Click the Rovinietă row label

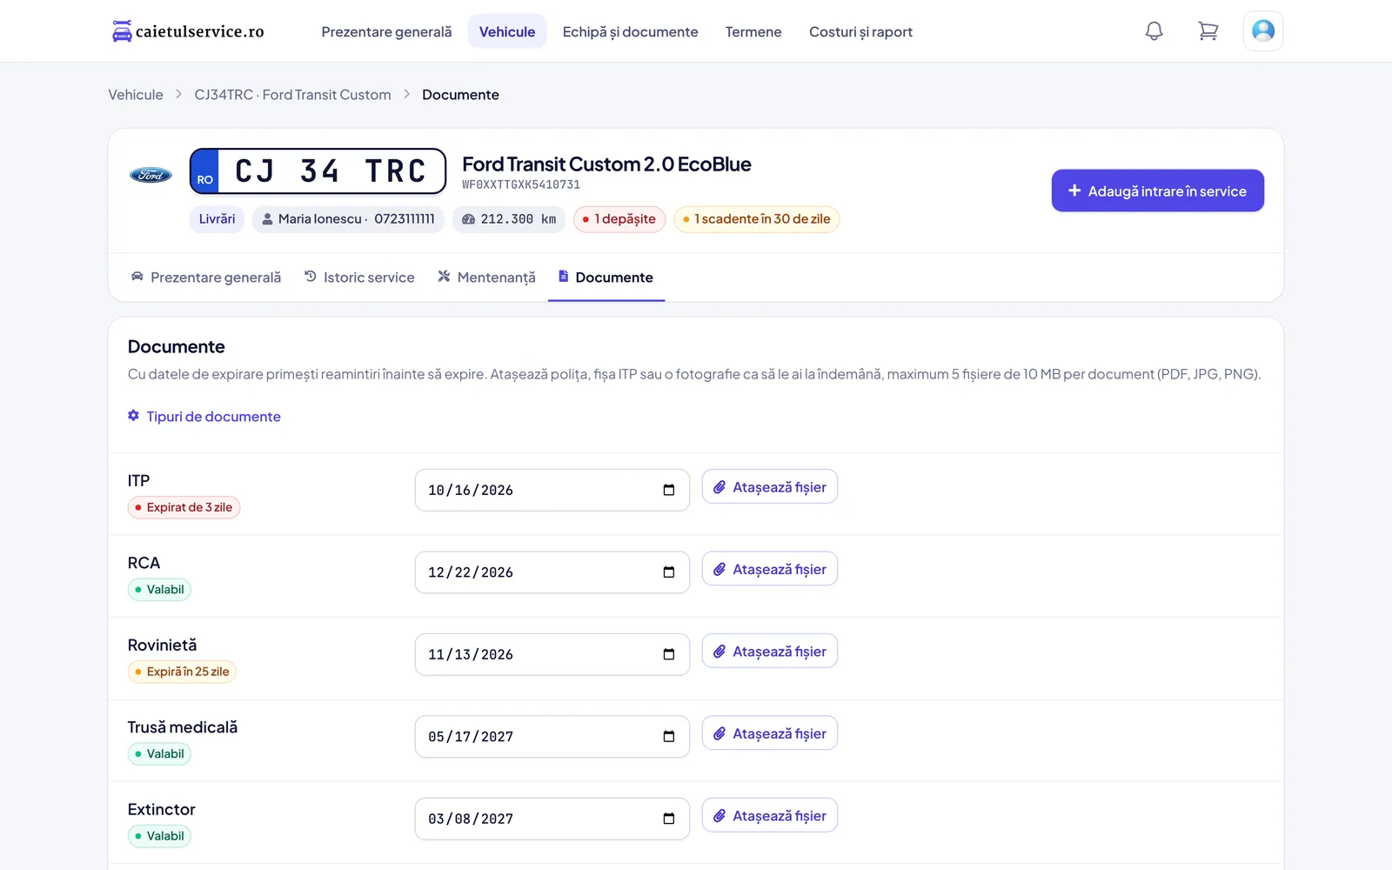[162, 646]
